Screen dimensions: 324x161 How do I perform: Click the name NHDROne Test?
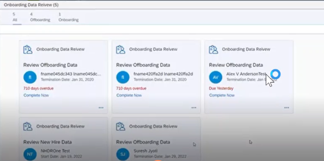(55, 151)
